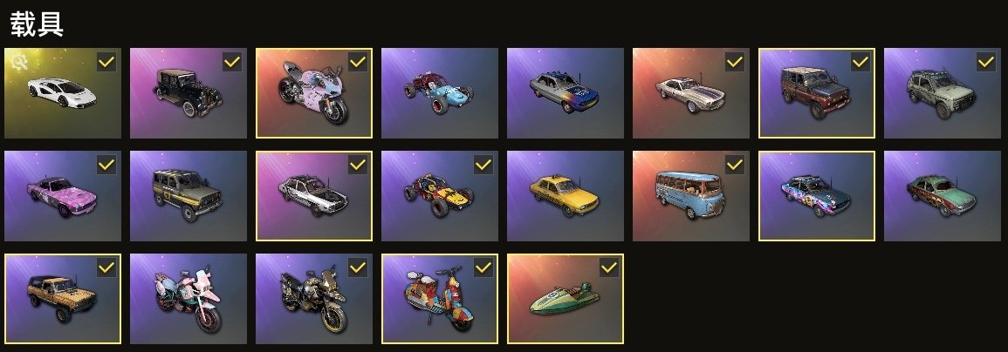Choose the light blue minibus skin

[691, 196]
